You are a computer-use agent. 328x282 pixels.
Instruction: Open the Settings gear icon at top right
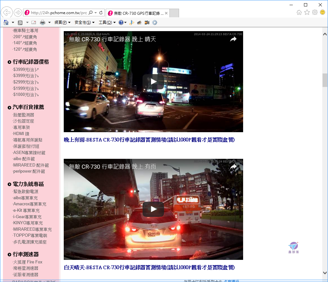(315, 13)
